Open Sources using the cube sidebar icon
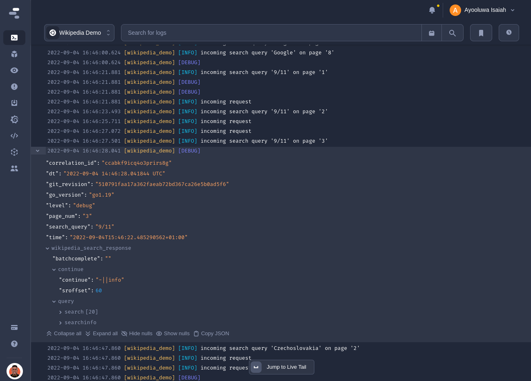531x381 pixels. tap(14, 54)
